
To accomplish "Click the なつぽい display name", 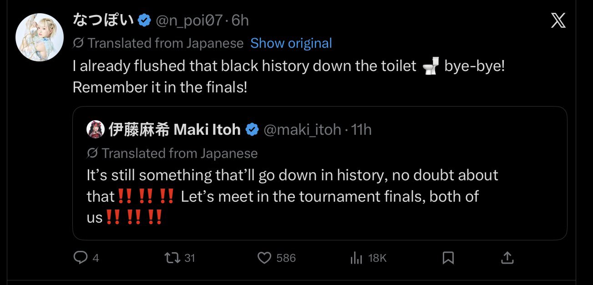I will pyautogui.click(x=103, y=20).
